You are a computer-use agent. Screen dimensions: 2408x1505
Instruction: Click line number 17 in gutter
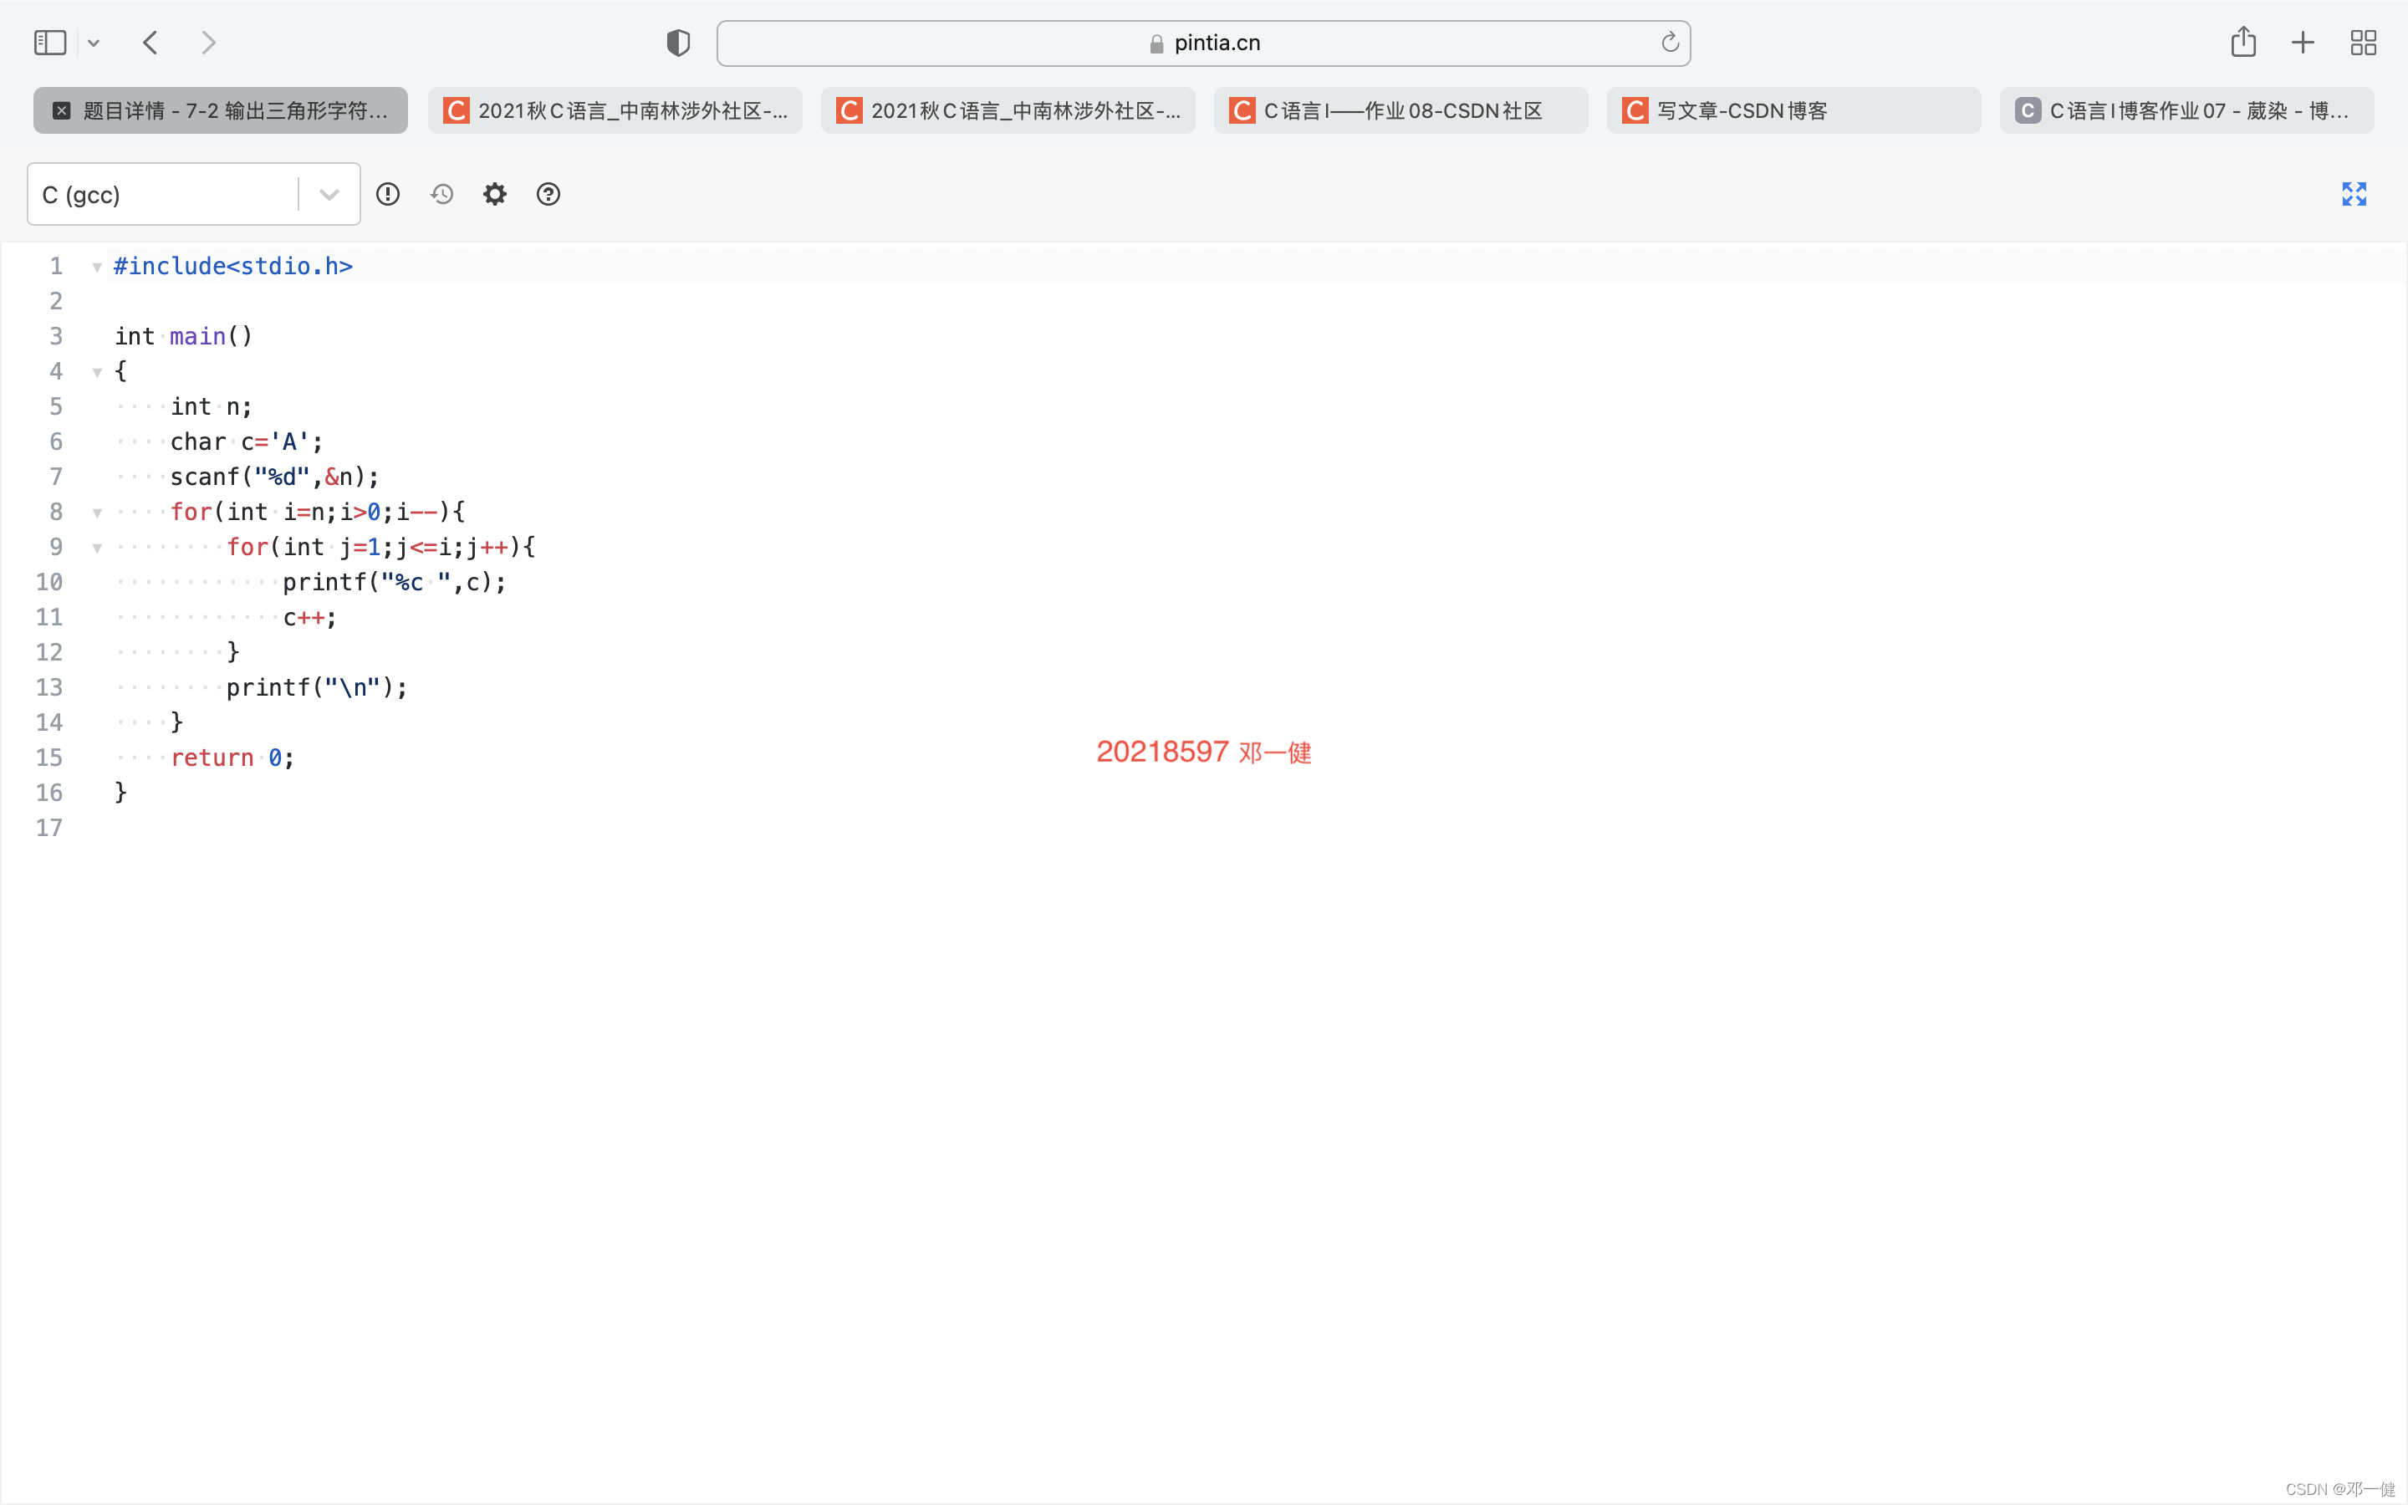click(50, 828)
